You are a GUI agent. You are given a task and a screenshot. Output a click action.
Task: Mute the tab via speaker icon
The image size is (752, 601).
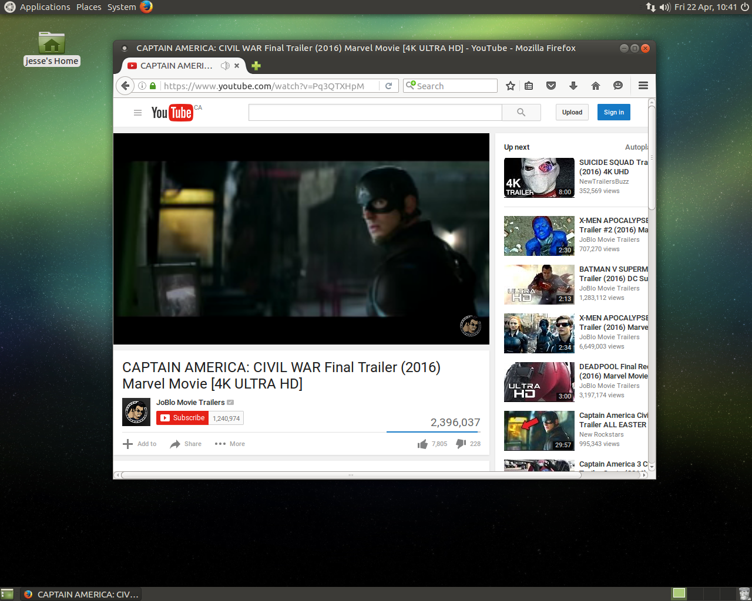coord(225,66)
